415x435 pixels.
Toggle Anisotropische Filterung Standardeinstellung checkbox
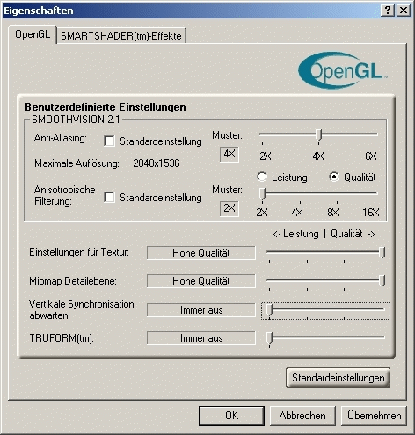[109, 197]
